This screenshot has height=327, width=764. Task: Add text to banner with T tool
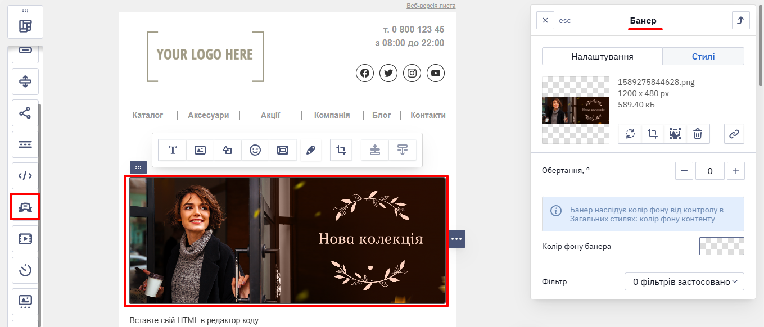tap(173, 150)
